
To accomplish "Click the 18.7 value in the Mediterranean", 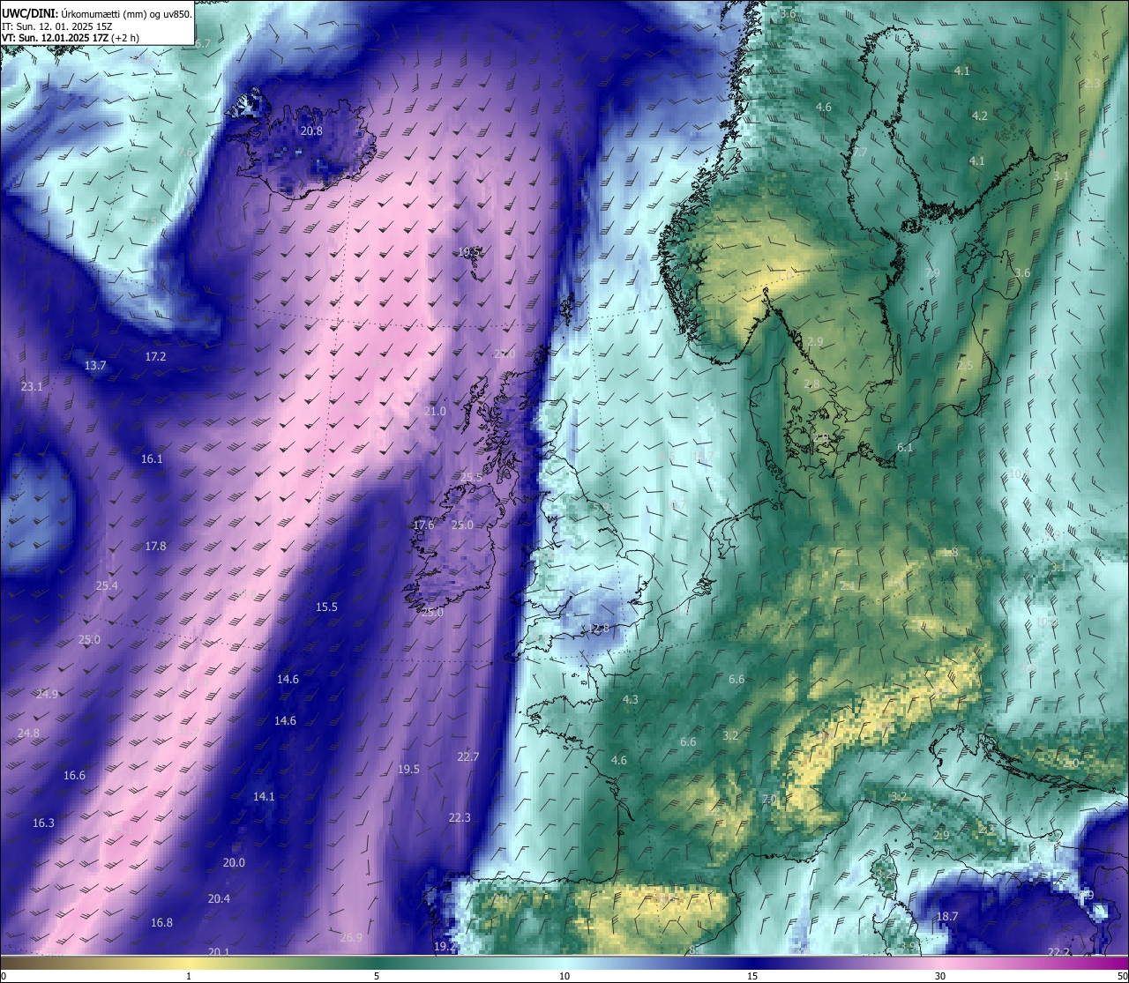I will tap(946, 917).
